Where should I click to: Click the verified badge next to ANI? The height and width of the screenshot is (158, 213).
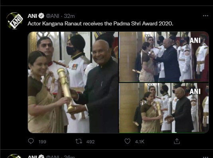pyautogui.click(x=41, y=16)
